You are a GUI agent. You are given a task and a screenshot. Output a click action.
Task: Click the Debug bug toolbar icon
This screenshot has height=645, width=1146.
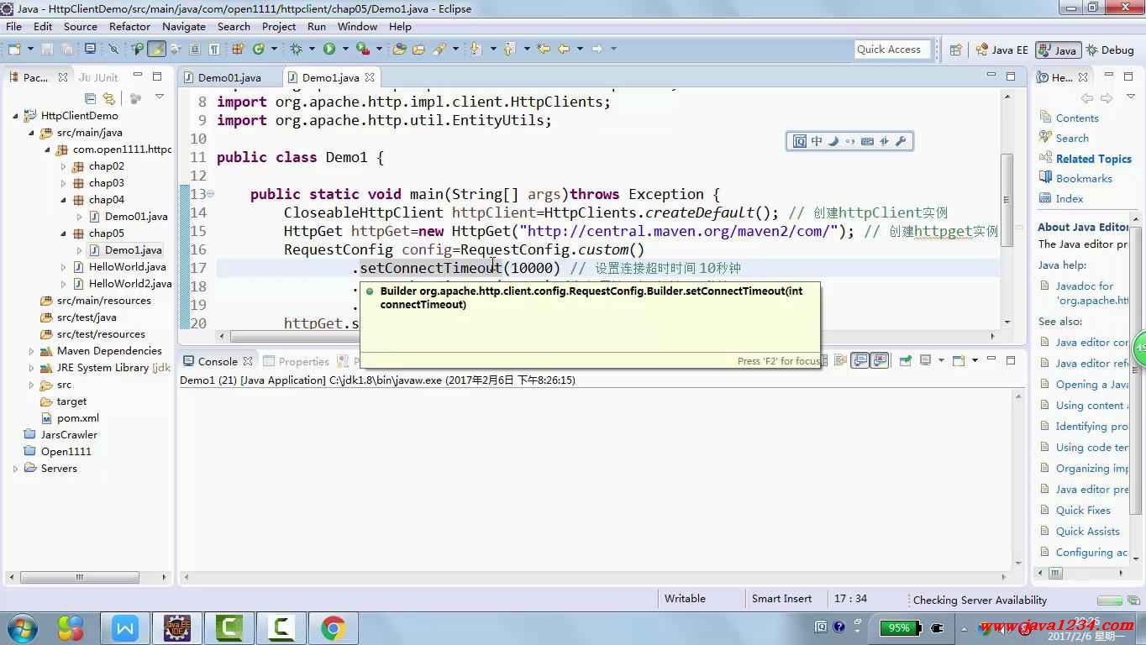(x=295, y=49)
